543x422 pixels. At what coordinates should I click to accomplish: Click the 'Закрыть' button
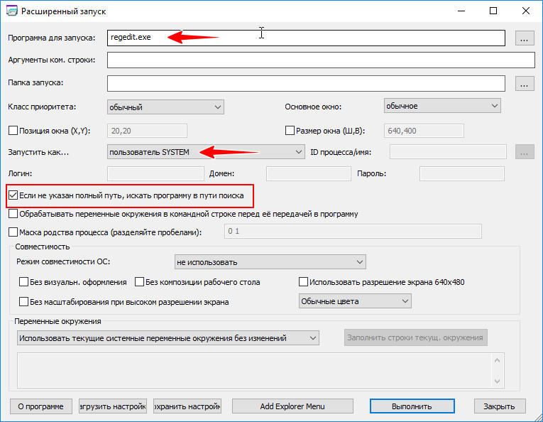(500, 406)
